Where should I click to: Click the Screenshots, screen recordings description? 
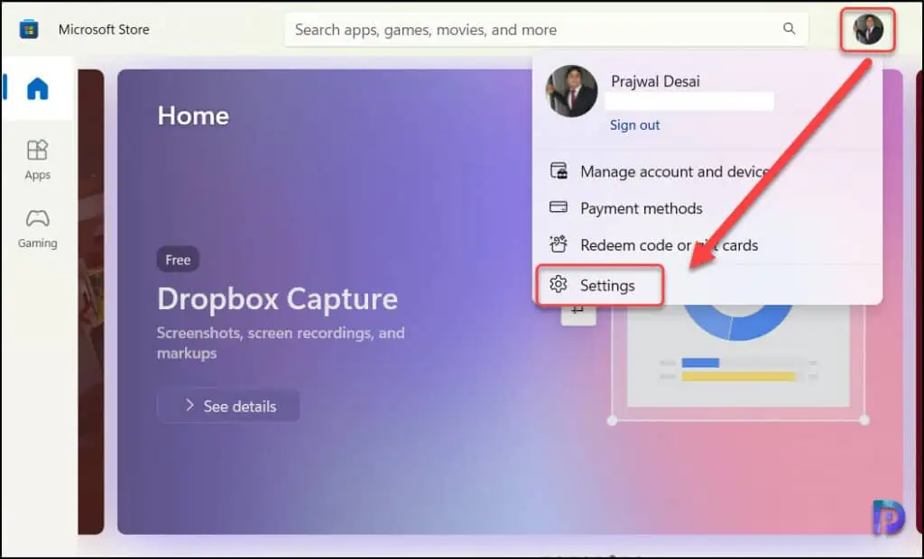pos(281,343)
